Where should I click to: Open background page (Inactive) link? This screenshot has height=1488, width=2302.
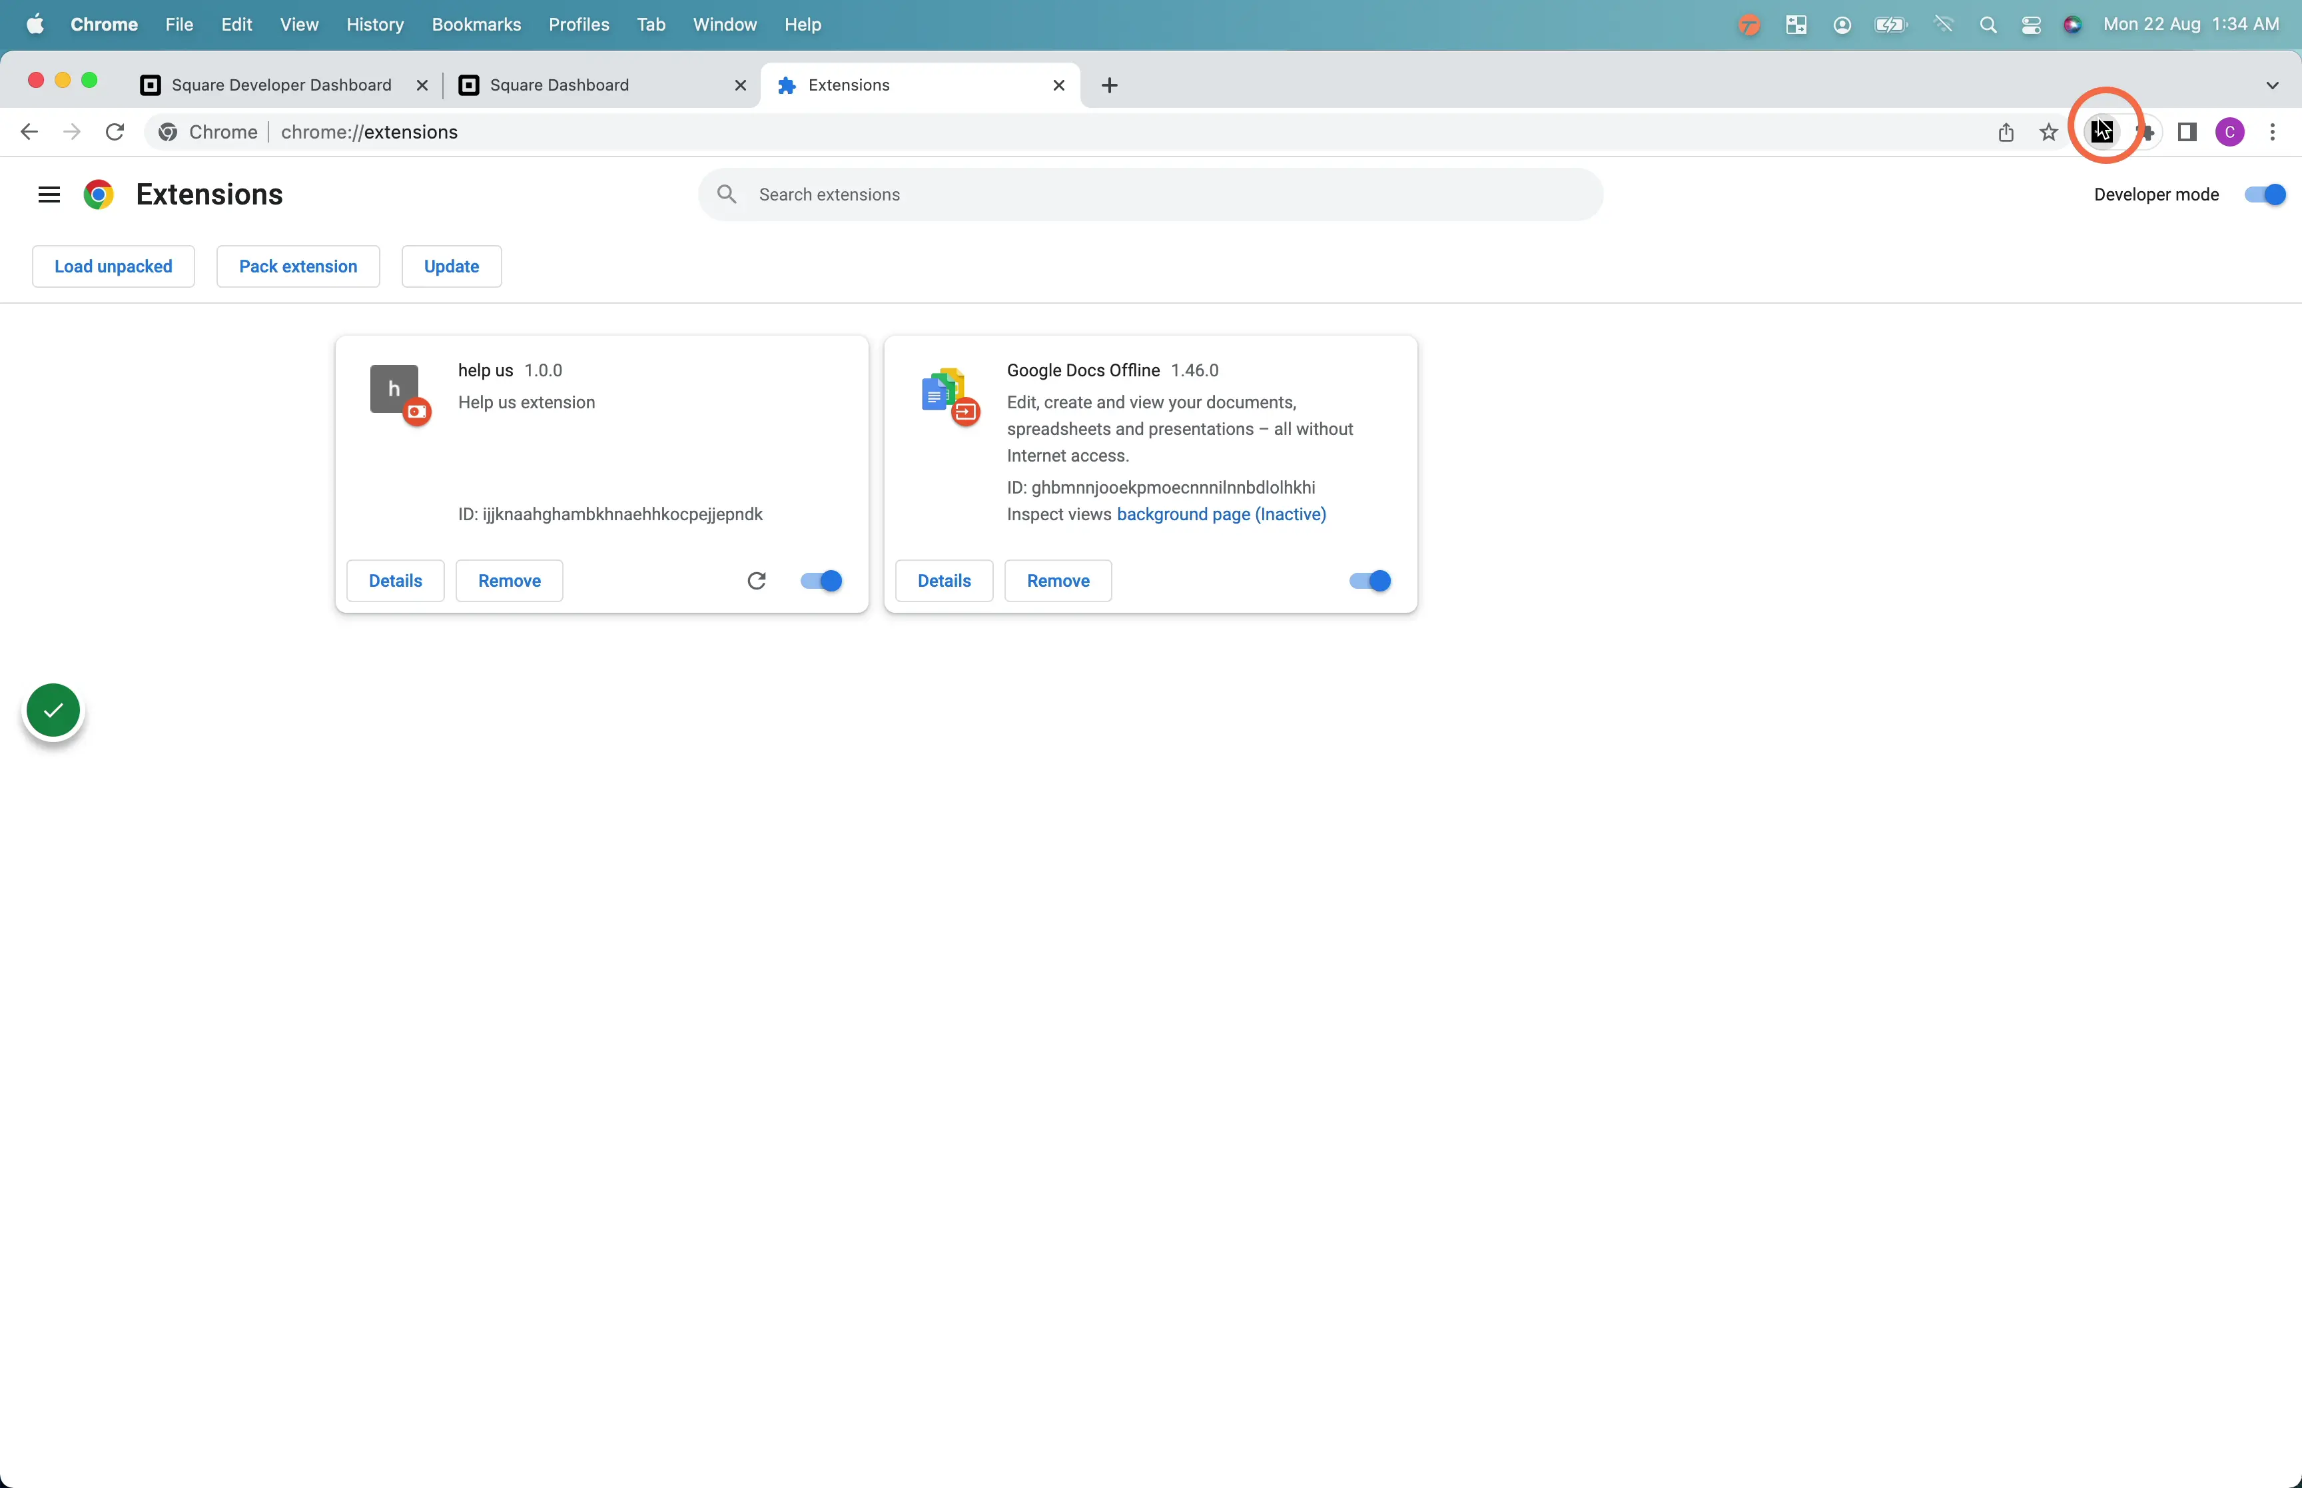pyautogui.click(x=1221, y=515)
